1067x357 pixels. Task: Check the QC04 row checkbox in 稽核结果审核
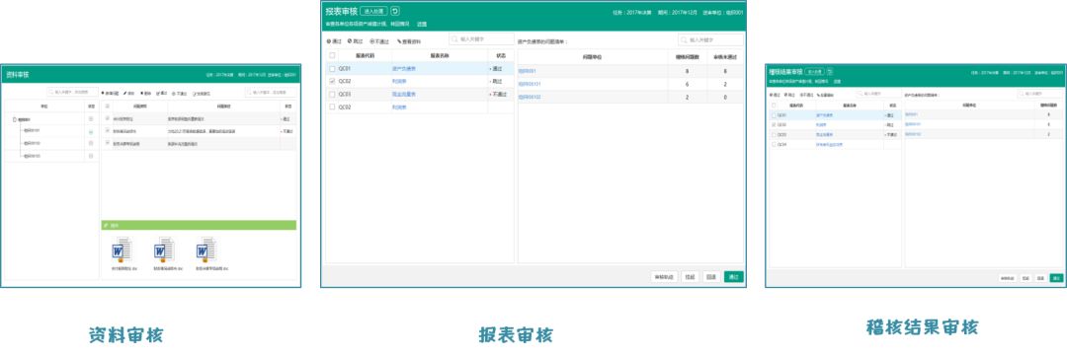tap(774, 145)
